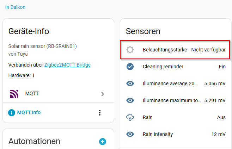The height and width of the screenshot is (149, 232).
Task: Open the Zigbee2MQTT Bridge link
Action: pyautogui.click(x=67, y=65)
